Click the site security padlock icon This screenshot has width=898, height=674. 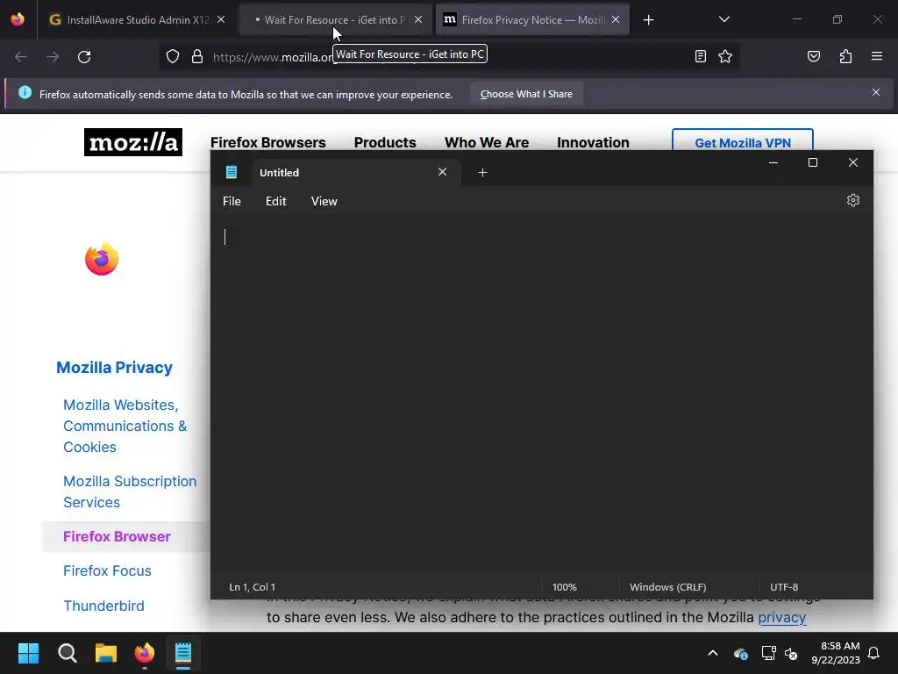point(197,57)
